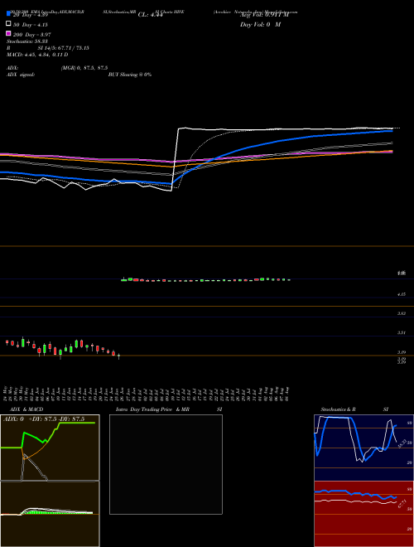Click the CL: 4.44 close value
Image resolution: width=414 pixels, height=547 pixels.
tap(150, 15)
